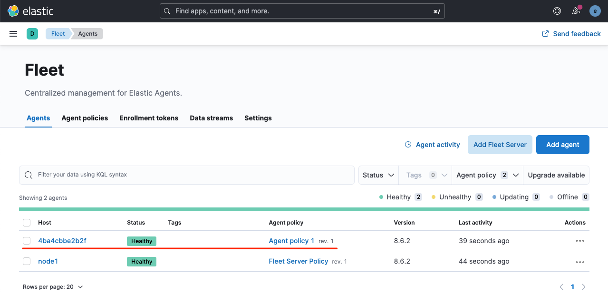
Task: Click '39 seconds ago' last activity
Action: pyautogui.click(x=484, y=241)
